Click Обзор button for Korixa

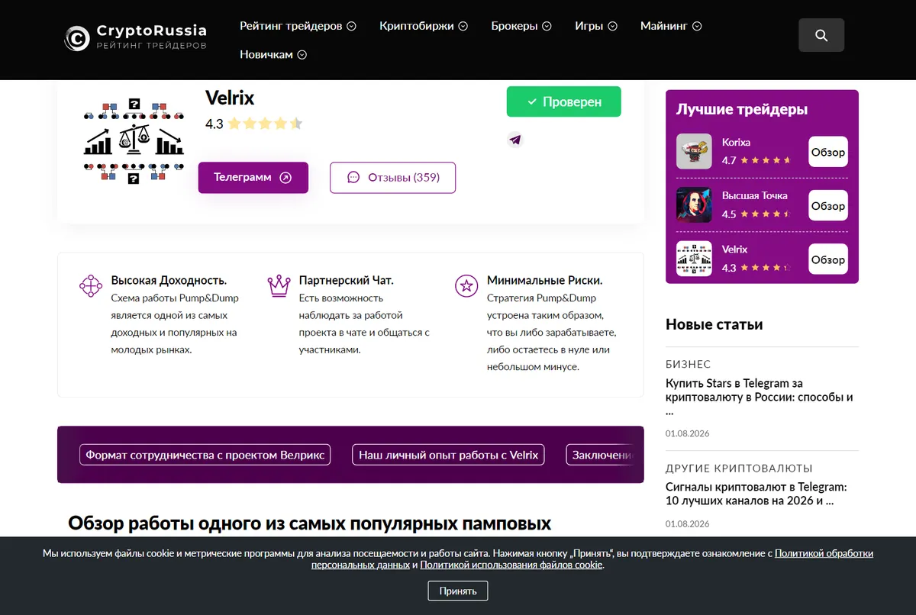[828, 152]
